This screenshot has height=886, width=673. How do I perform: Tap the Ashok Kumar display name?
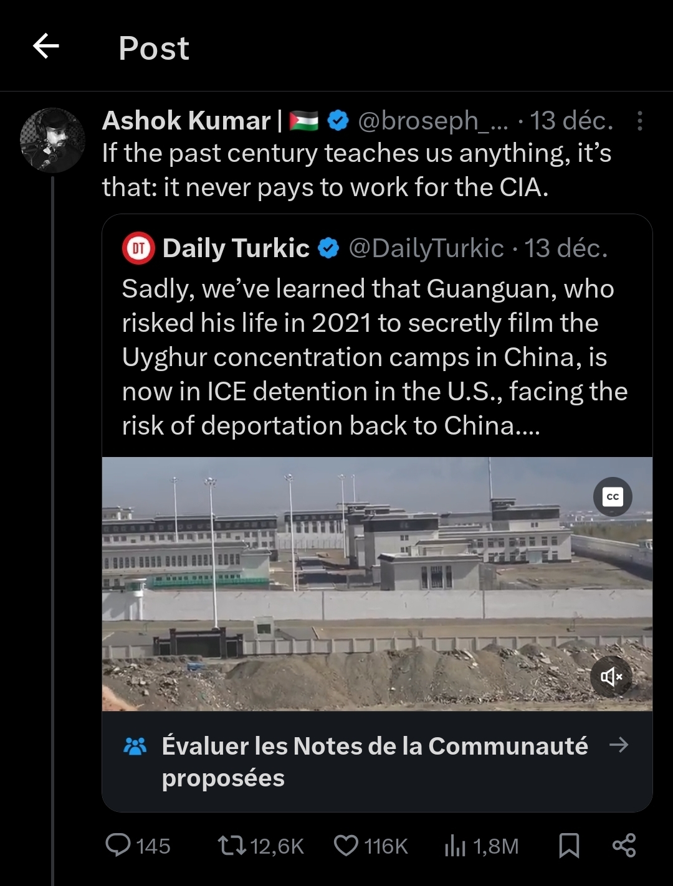point(186,121)
